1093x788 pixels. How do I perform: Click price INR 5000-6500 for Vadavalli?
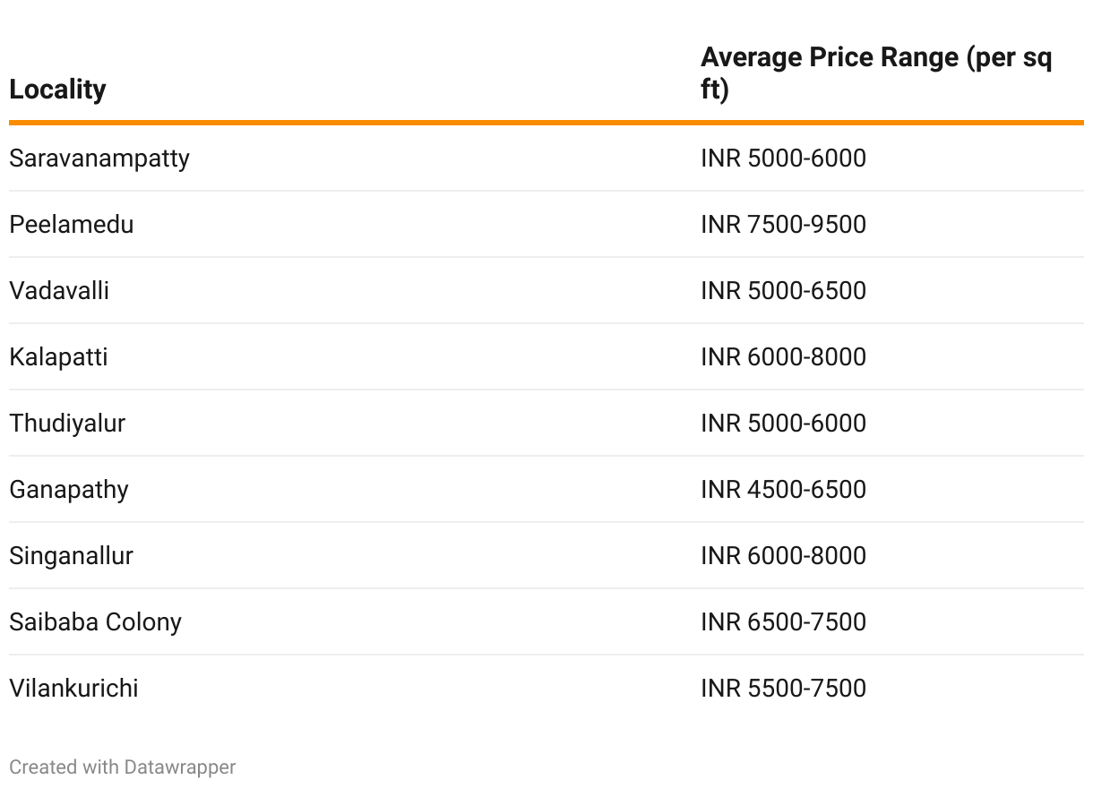783,291
